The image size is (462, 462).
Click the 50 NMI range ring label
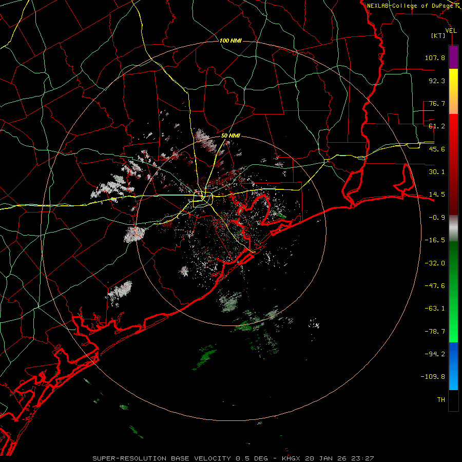230,136
